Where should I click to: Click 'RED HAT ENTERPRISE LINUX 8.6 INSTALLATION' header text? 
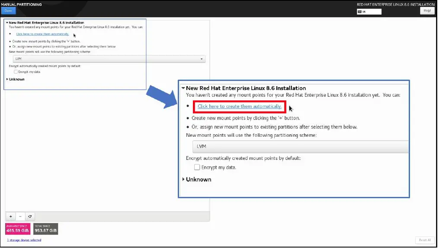[x=396, y=4]
